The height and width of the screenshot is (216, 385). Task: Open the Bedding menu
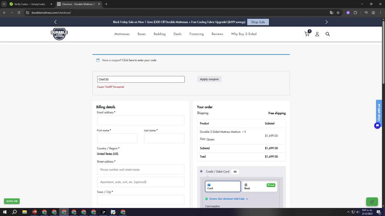coord(160,34)
